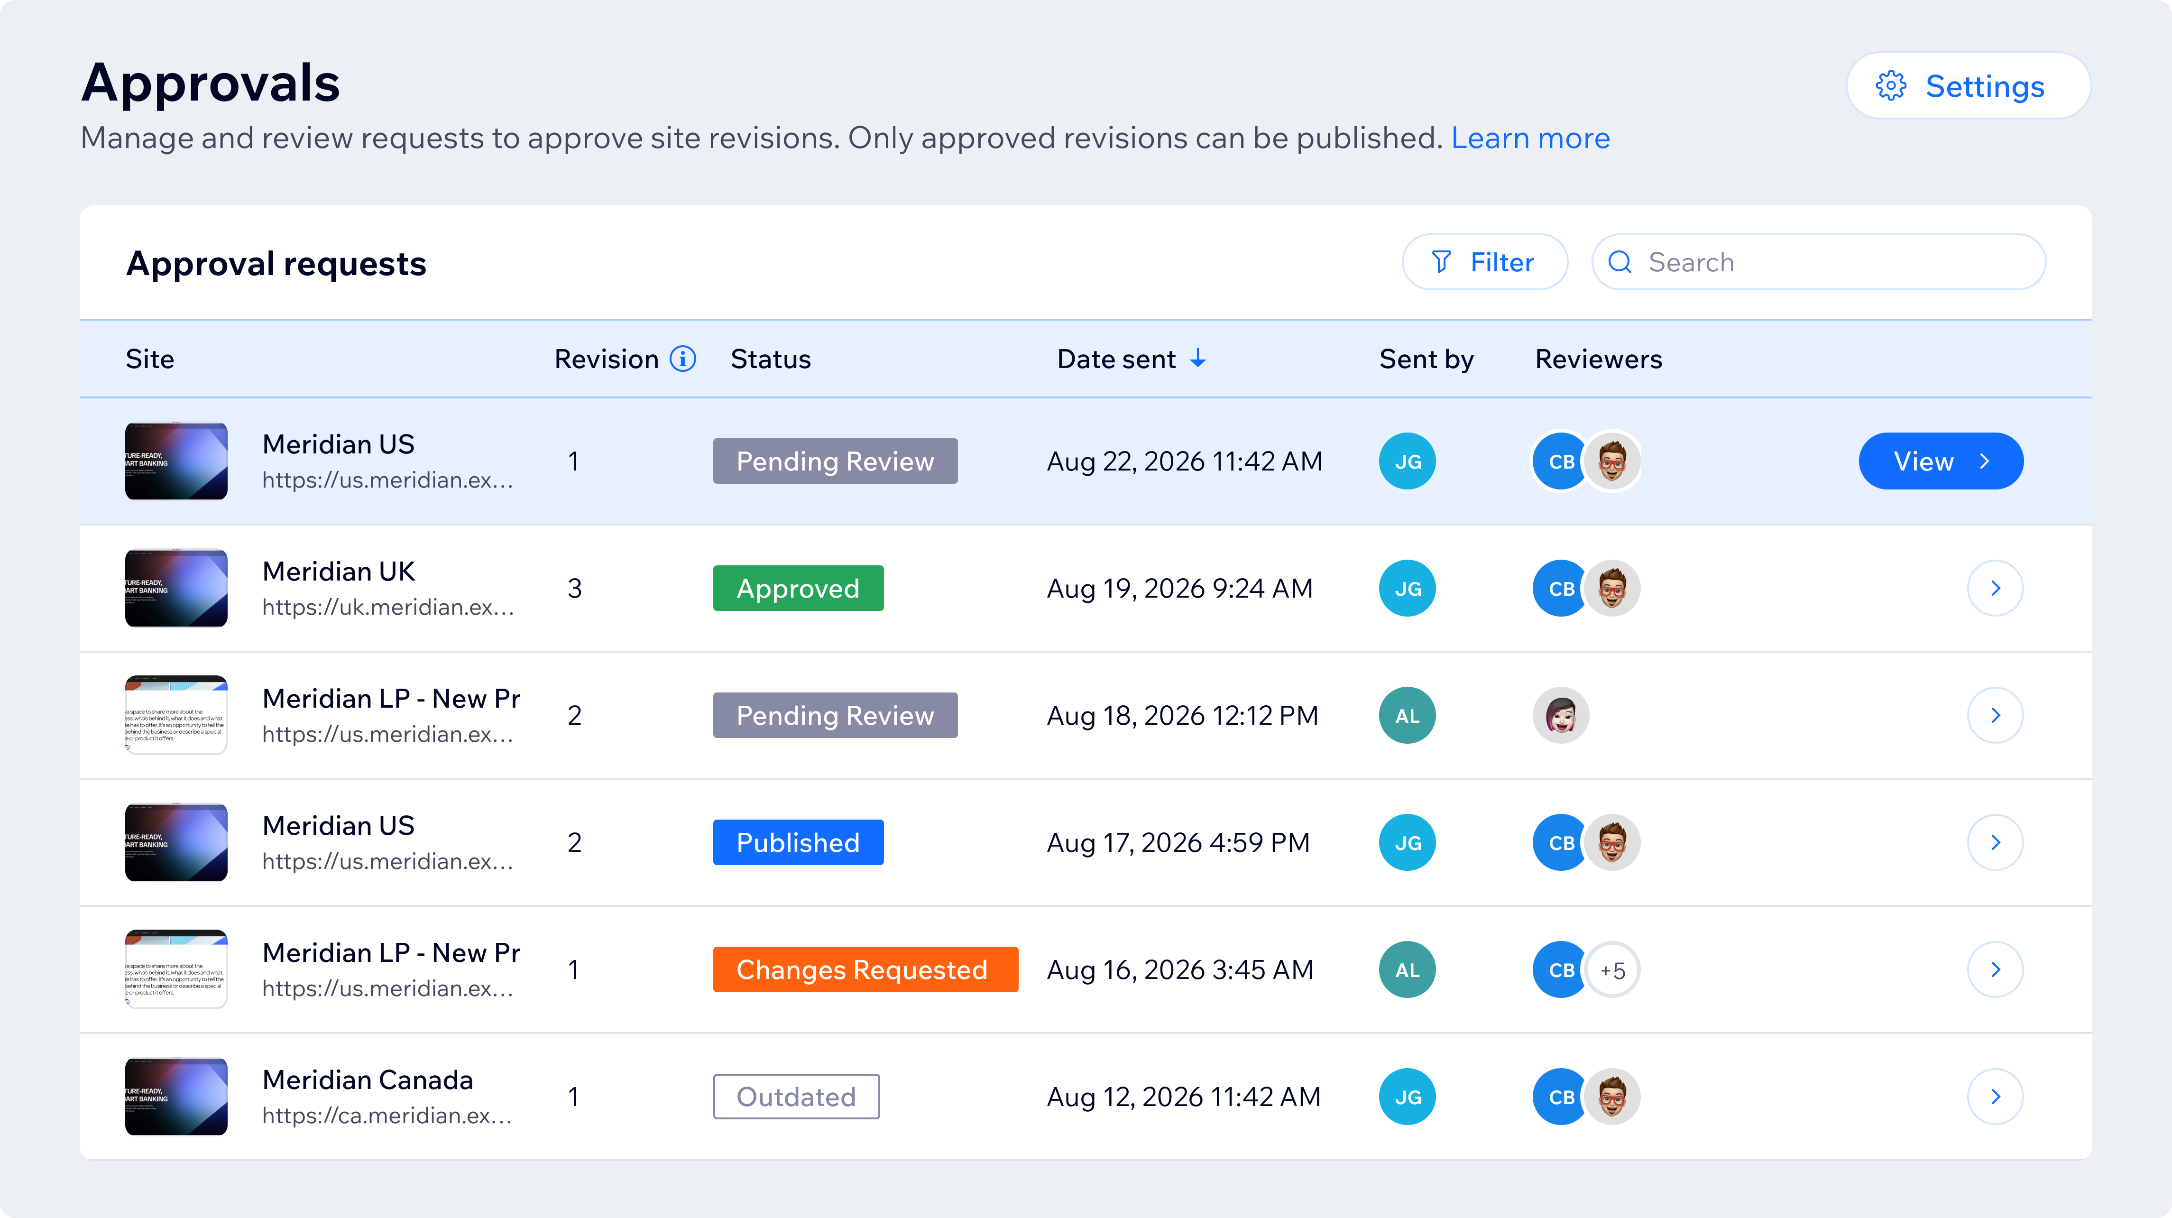Click JG avatar in first Meridian US row

pos(1407,461)
